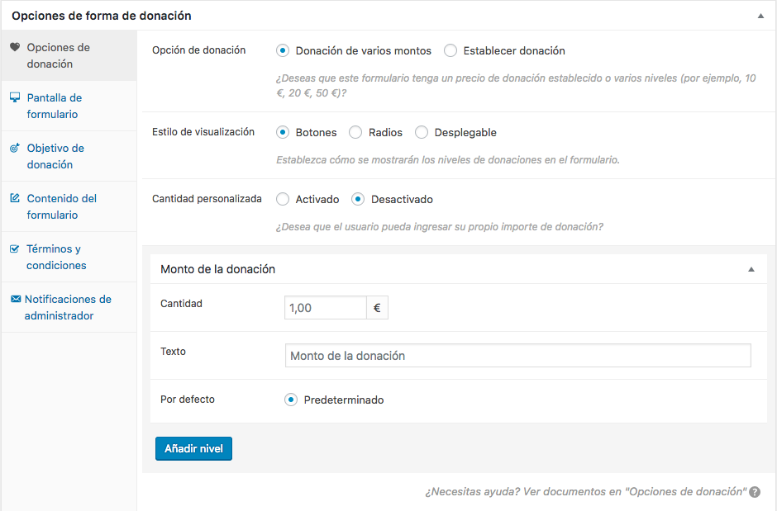
Task: Click the monitor icon for Pantalla de formulario
Action: (15, 98)
